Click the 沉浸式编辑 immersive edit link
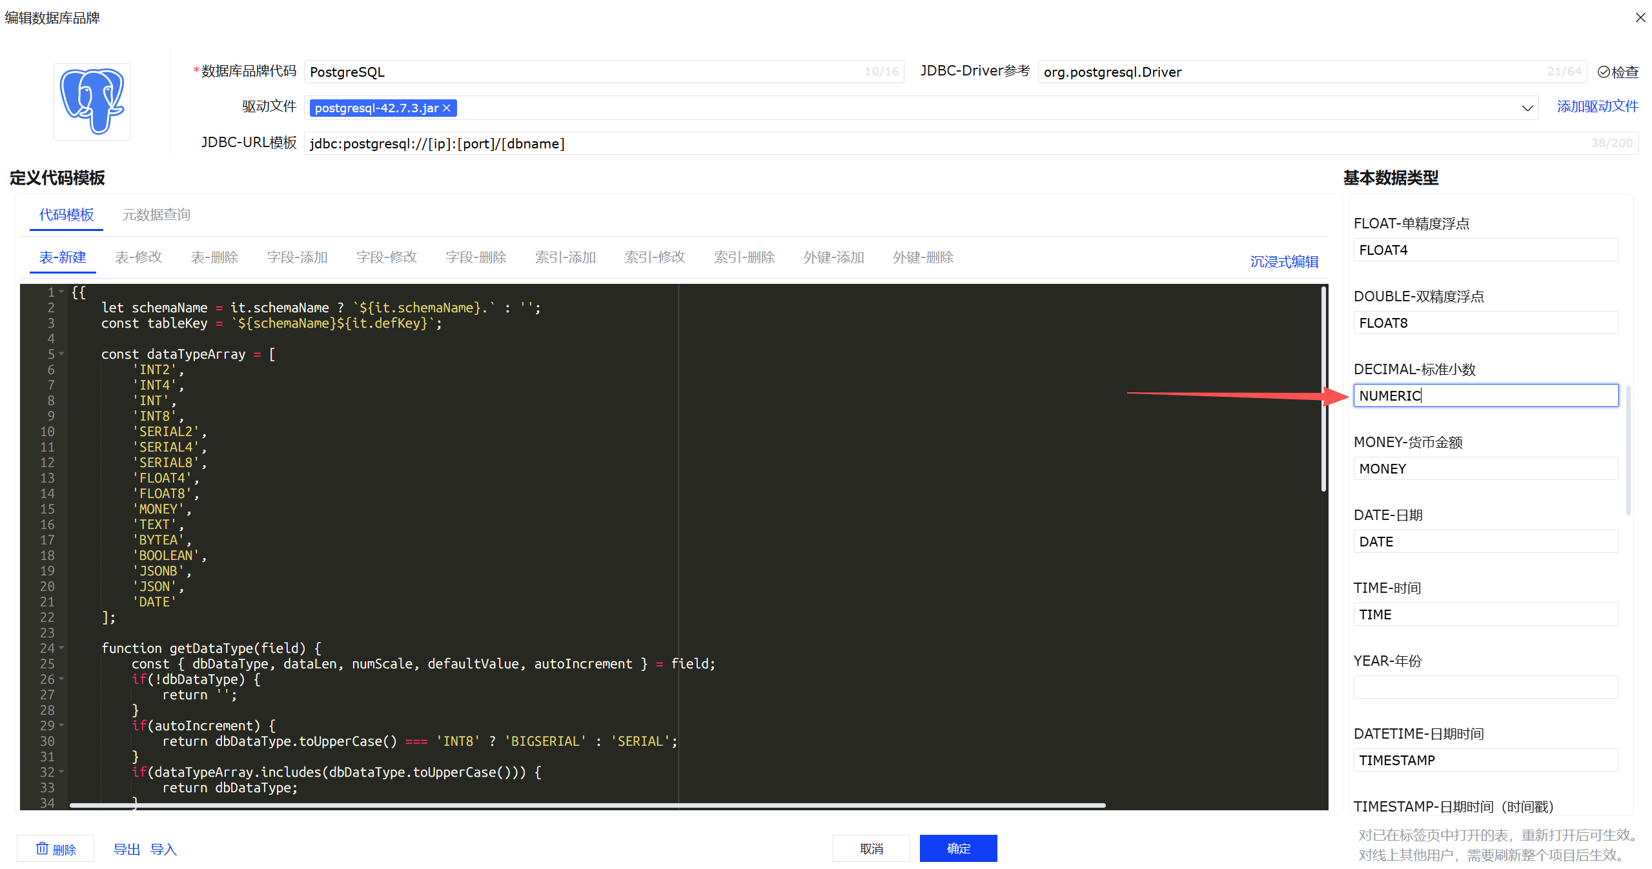1652x869 pixels. coord(1283,261)
